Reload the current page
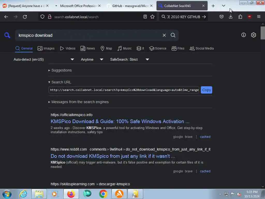Screen dimensions: 265x199 click(25, 17)
